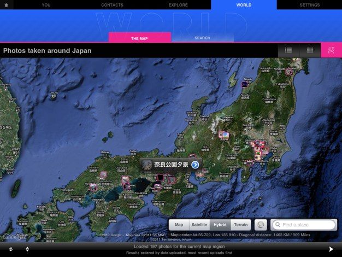Screen dimensions: 342x257
Task: Switch to the SEARCH sub-tab
Action: point(202,38)
